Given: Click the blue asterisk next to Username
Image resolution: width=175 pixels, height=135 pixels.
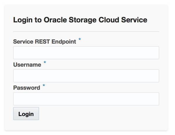Looking at the screenshot, I should coord(45,63).
